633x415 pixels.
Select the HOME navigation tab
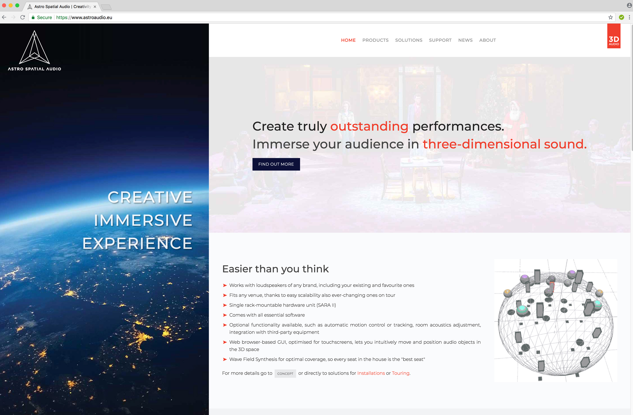348,40
